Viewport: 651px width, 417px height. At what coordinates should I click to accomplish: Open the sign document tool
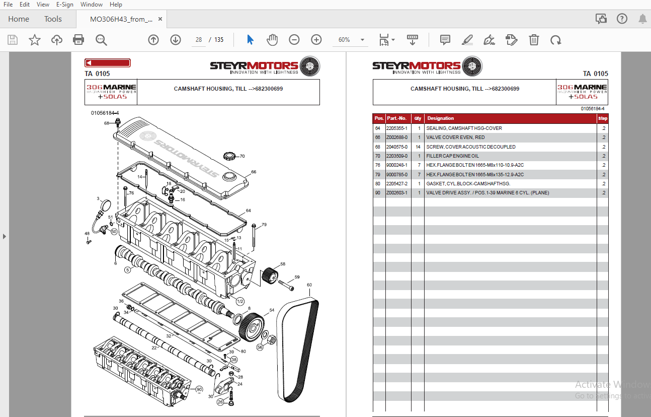click(489, 40)
